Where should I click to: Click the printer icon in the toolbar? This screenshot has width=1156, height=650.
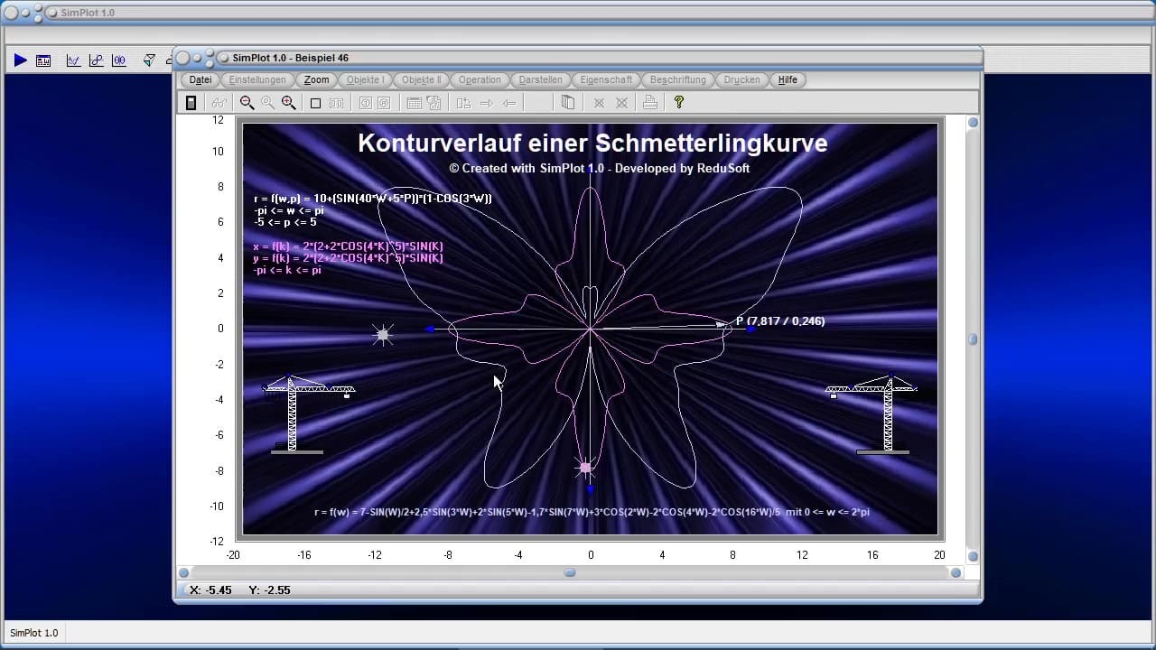click(x=649, y=103)
